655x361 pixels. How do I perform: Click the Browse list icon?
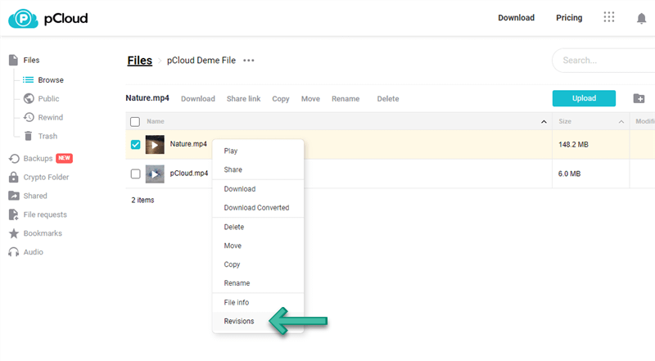[x=28, y=79]
